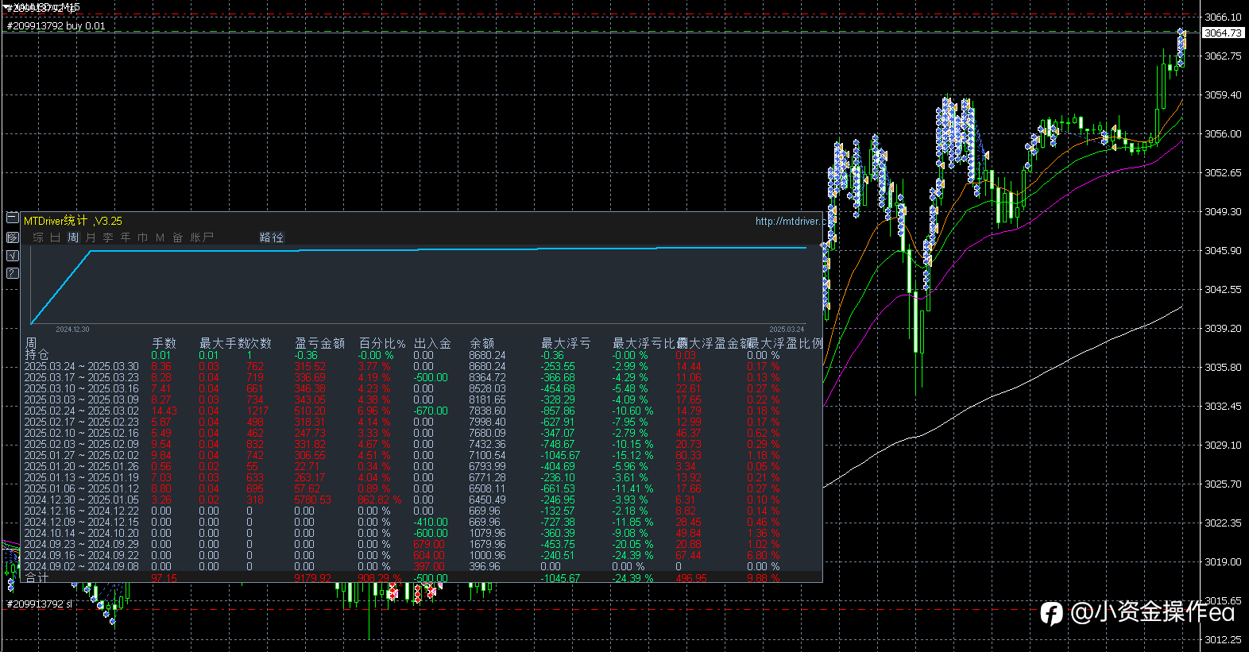Click the 2025.03.24 chart end date label
This screenshot has height=652, width=1249.
pos(787,329)
